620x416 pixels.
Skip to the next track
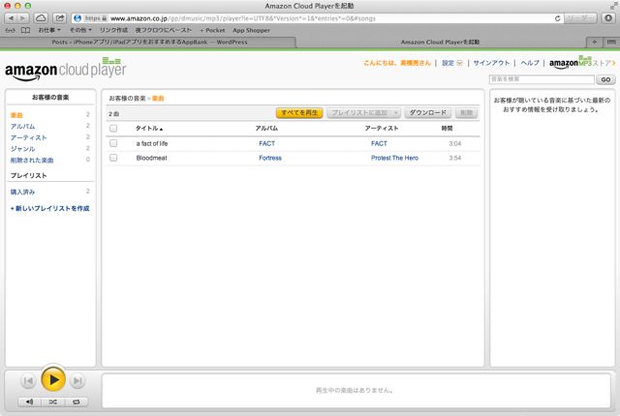pyautogui.click(x=77, y=381)
